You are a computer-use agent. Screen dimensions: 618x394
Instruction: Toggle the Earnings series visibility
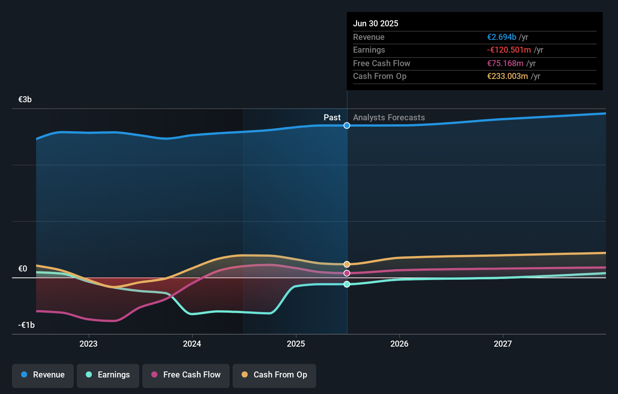[108, 375]
